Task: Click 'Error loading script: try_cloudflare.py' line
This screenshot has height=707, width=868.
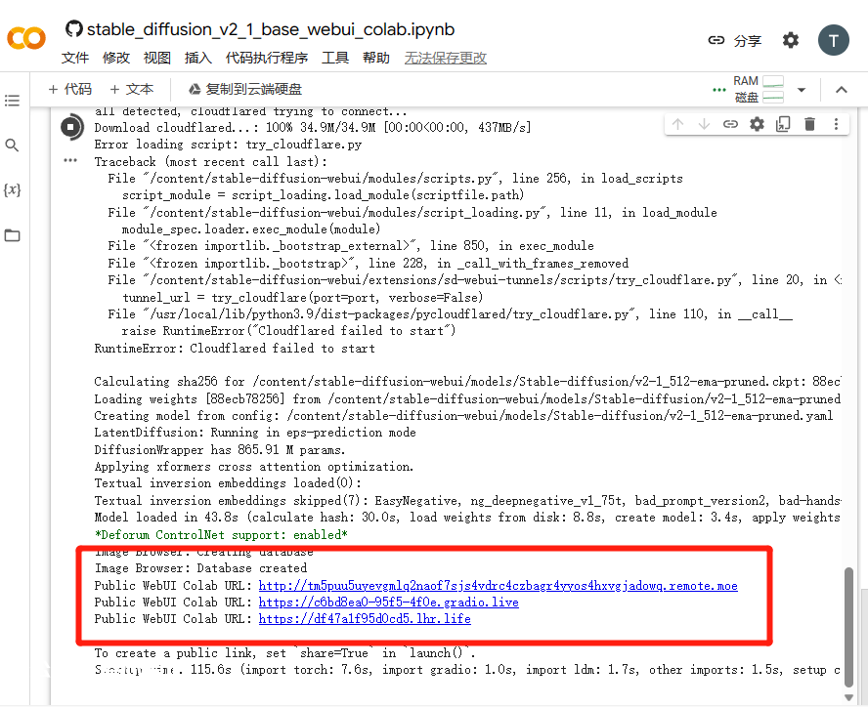Action: pos(228,144)
